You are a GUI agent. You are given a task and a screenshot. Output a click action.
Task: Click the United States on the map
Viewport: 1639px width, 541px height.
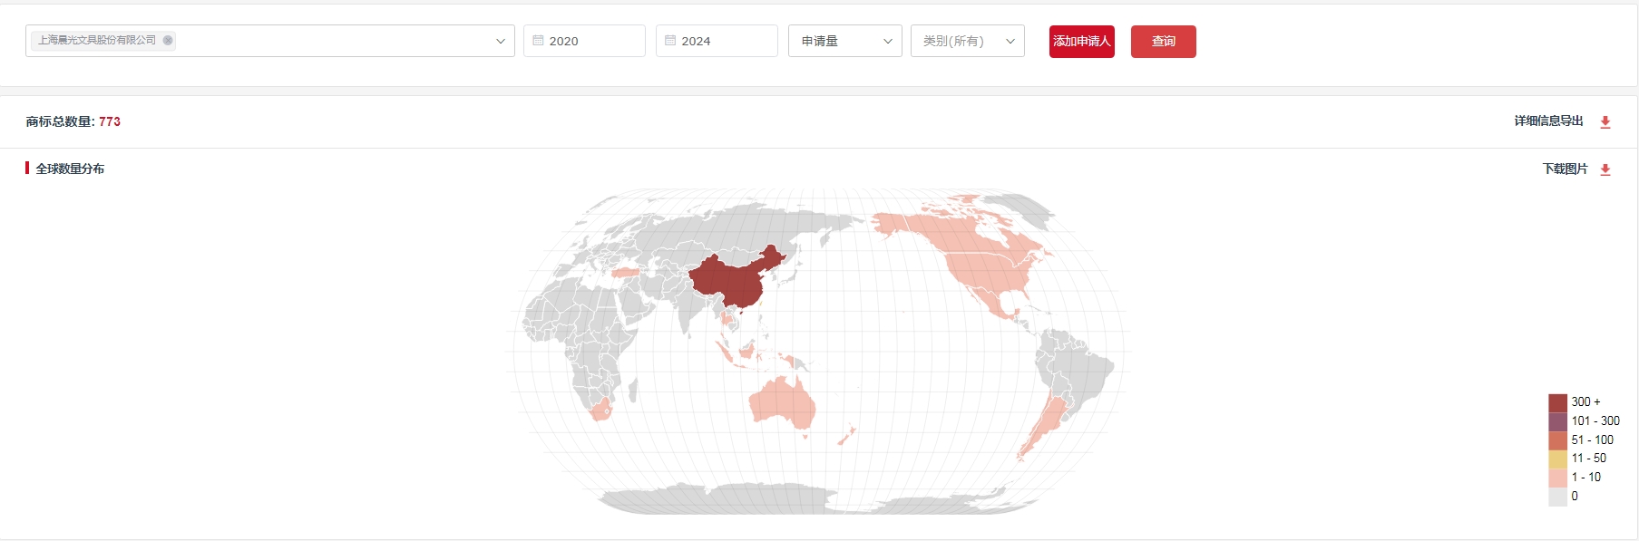pyautogui.click(x=989, y=272)
